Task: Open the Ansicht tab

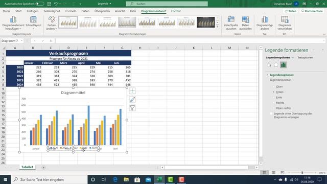Action: 120,11
